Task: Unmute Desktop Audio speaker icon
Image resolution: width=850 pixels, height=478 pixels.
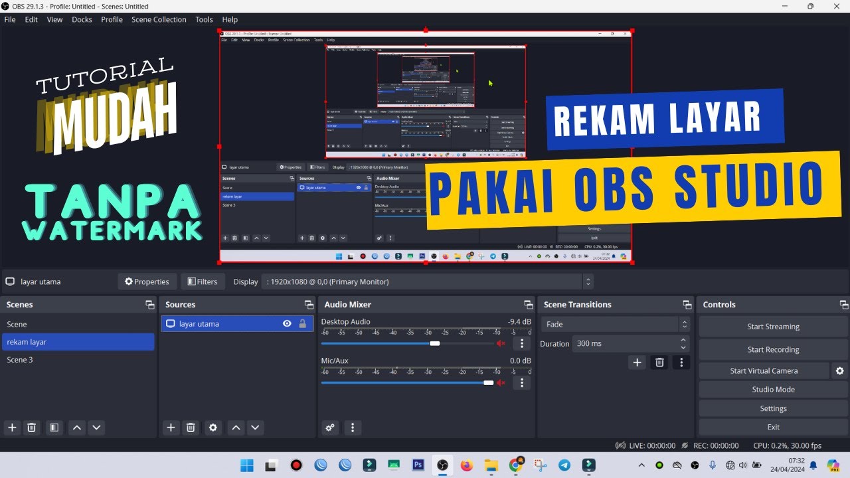Action: pyautogui.click(x=501, y=343)
